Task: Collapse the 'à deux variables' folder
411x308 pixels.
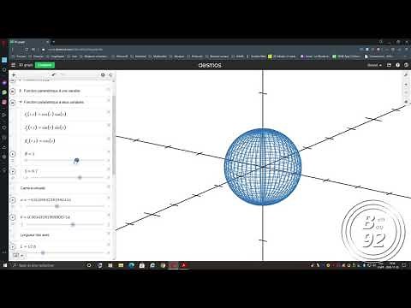Action: point(21,102)
